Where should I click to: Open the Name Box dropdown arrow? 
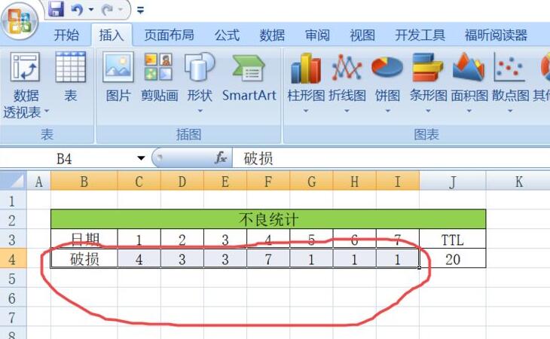pyautogui.click(x=141, y=158)
